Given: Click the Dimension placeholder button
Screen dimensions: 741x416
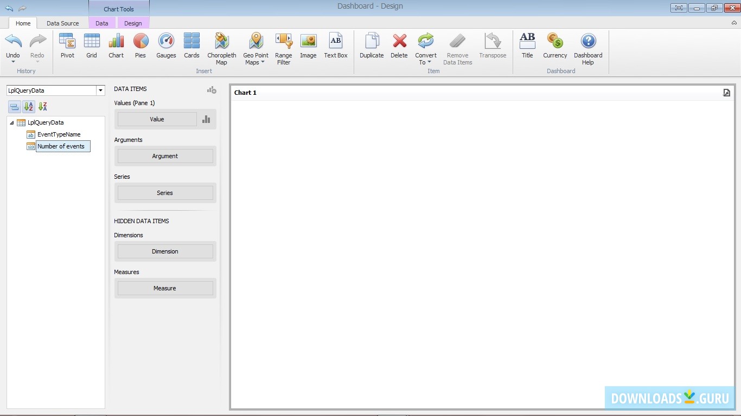Looking at the screenshot, I should pyautogui.click(x=165, y=251).
